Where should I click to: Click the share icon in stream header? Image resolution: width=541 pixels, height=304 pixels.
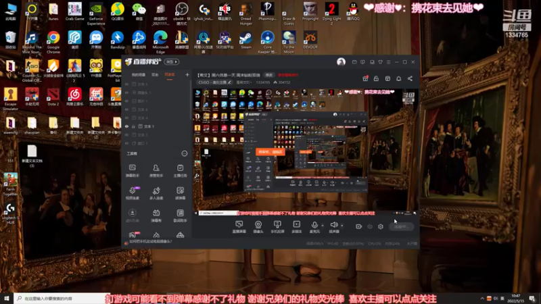(x=410, y=78)
